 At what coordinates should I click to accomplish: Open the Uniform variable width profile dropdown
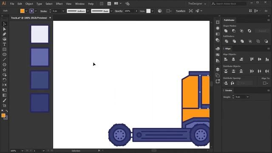point(88,11)
